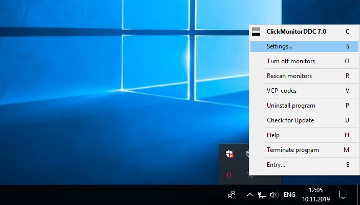Open Action Center notifications icon
The image size is (360, 205).
(343, 195)
